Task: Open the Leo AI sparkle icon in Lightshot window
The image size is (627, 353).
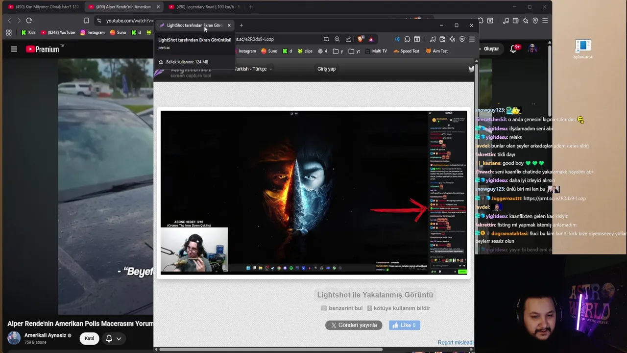Action: click(x=452, y=39)
